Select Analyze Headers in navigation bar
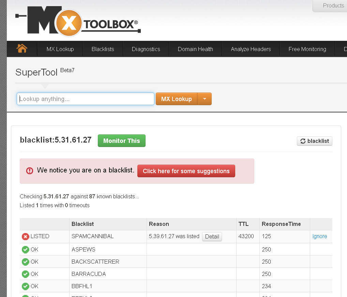The height and width of the screenshot is (297, 347). pyautogui.click(x=251, y=49)
